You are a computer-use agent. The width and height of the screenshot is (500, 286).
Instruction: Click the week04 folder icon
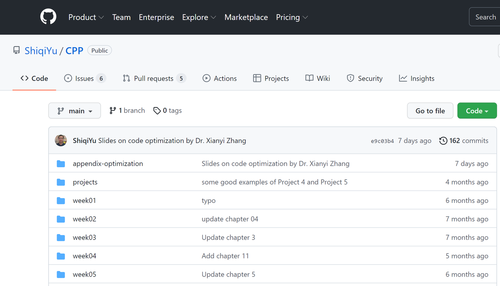pyautogui.click(x=61, y=256)
